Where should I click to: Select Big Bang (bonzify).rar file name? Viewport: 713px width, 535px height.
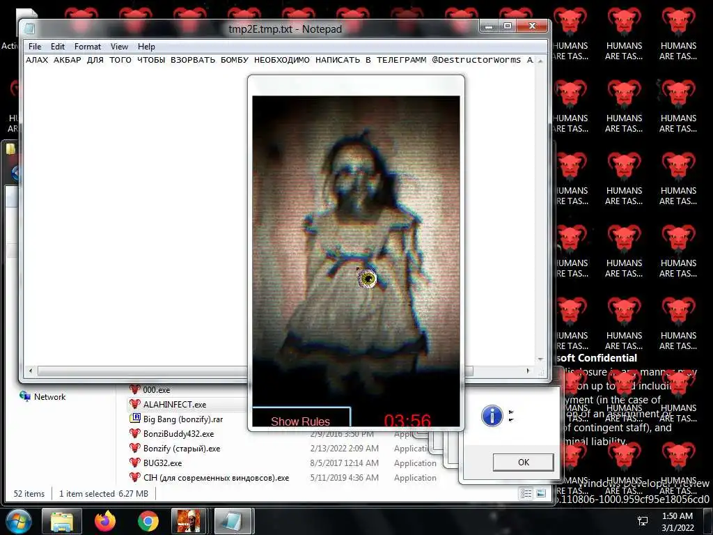(x=183, y=419)
